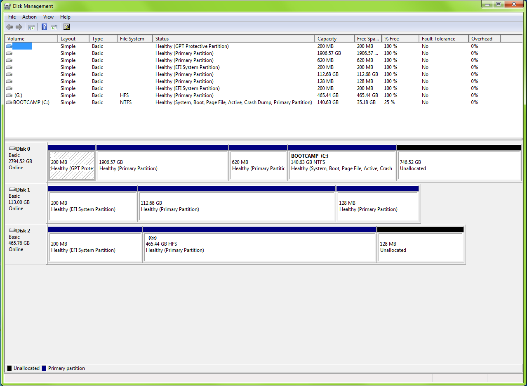Select the 112.68 GB partition block on Disk 1
This screenshot has height=386, width=527.
[x=237, y=203]
